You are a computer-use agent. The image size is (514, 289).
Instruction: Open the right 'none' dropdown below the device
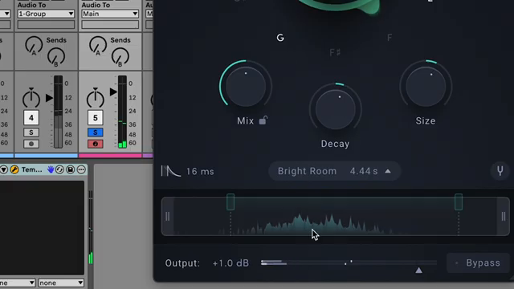[x=61, y=283]
